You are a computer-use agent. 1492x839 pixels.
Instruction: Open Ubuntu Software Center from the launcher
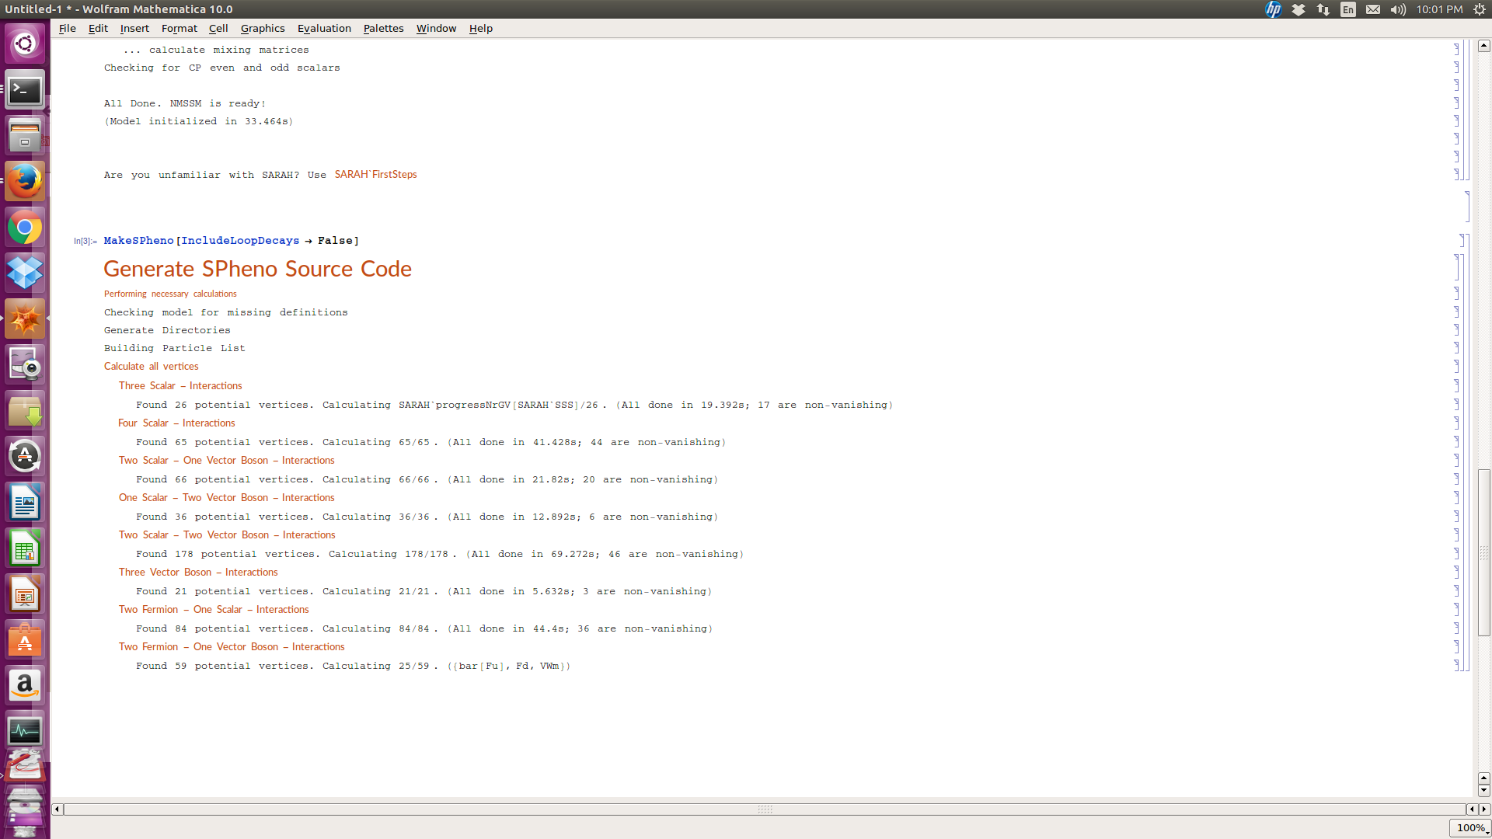(x=25, y=640)
